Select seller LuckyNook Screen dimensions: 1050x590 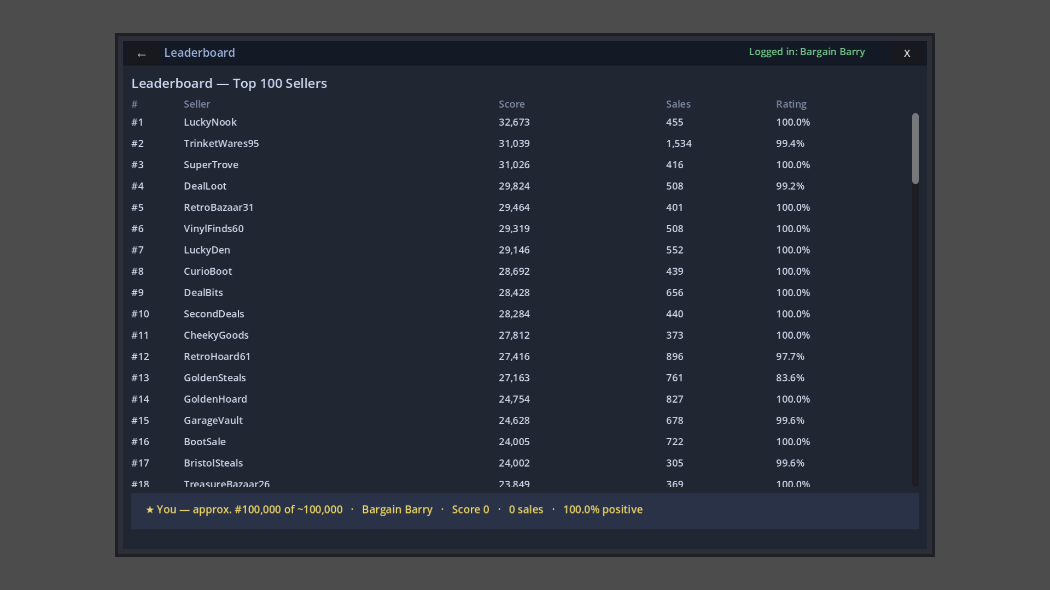210,122
